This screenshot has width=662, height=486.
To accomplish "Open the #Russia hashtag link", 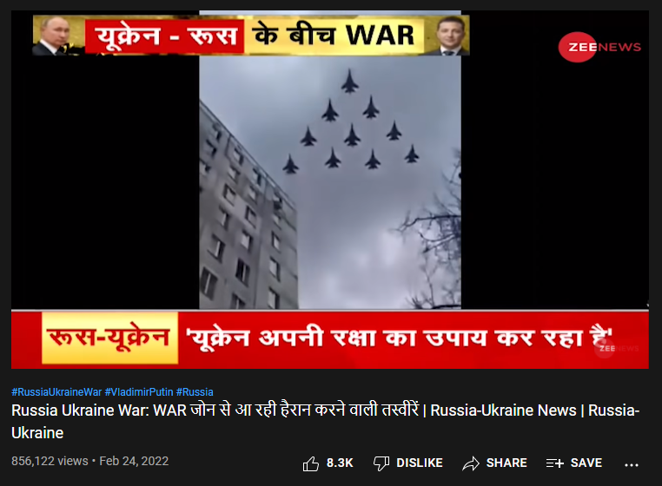I will click(195, 392).
